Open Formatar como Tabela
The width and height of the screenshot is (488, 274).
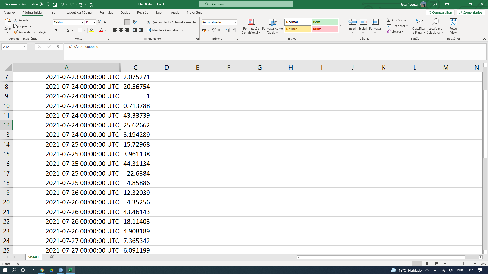point(272,26)
